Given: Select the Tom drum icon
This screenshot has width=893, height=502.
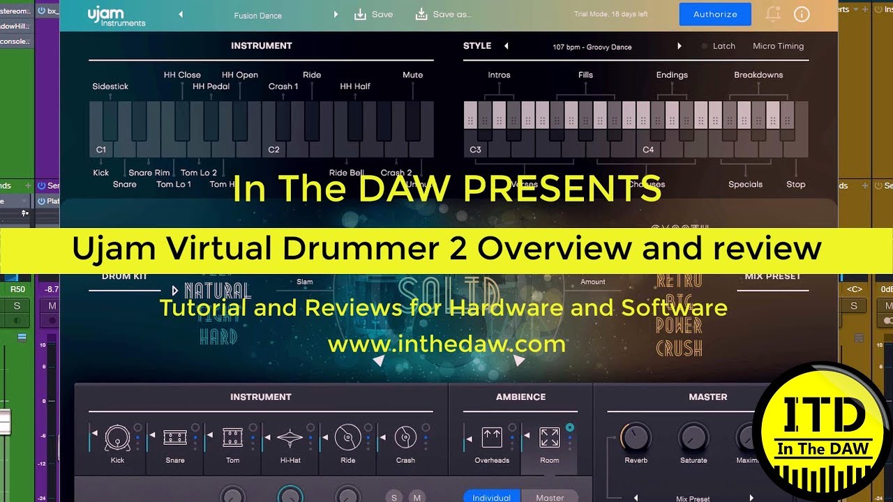Looking at the screenshot, I should click(x=232, y=438).
